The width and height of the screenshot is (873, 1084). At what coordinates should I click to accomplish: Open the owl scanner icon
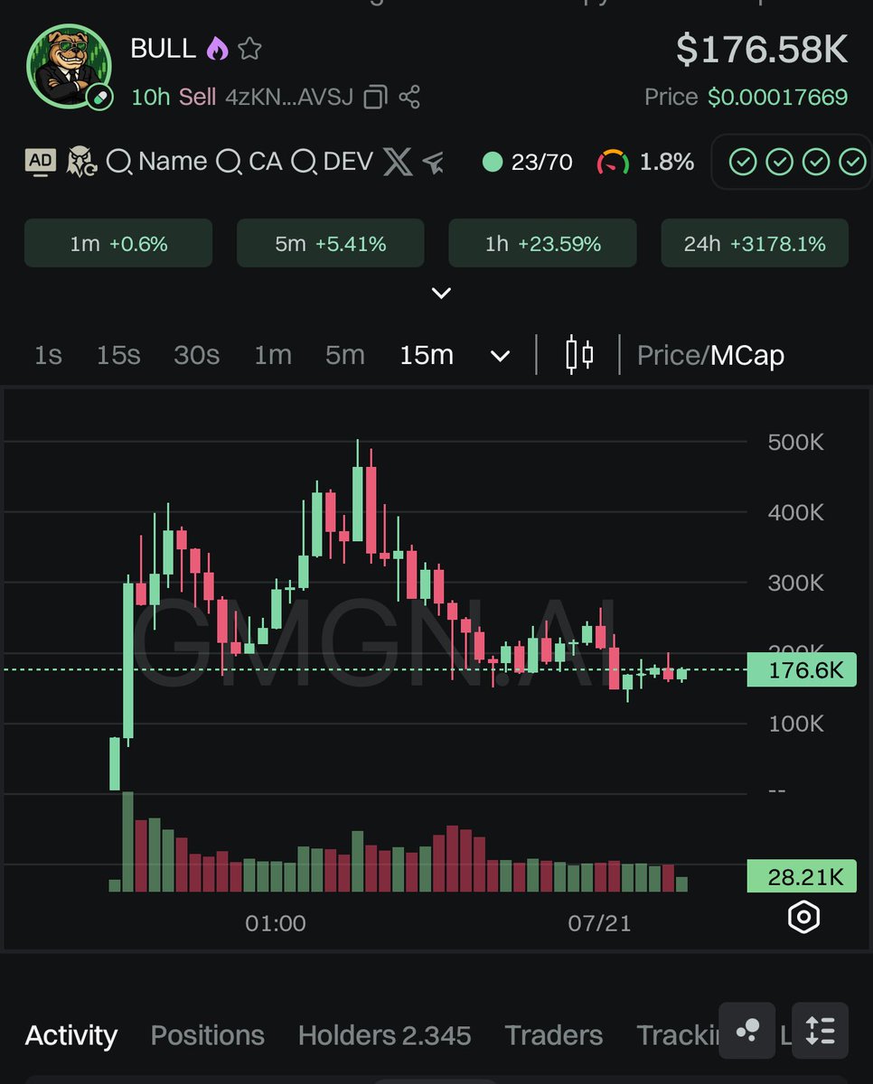click(x=81, y=162)
